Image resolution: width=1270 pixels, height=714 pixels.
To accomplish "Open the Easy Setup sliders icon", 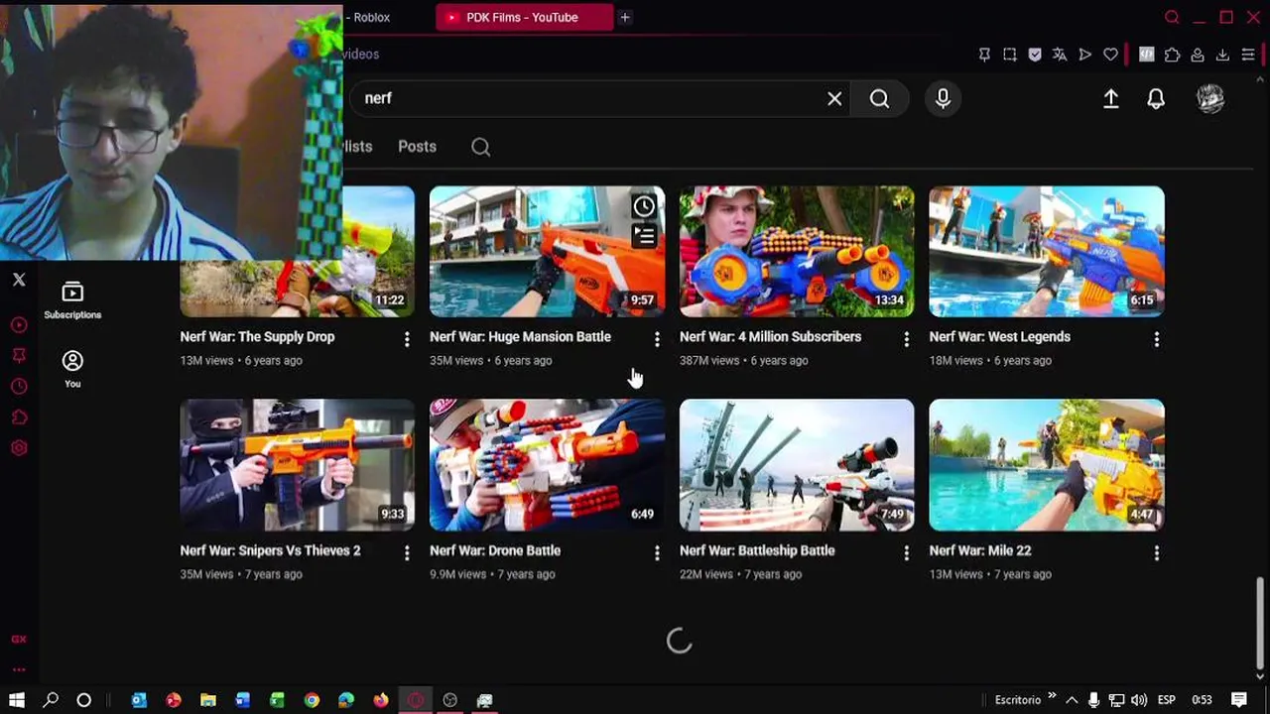I will [1248, 55].
